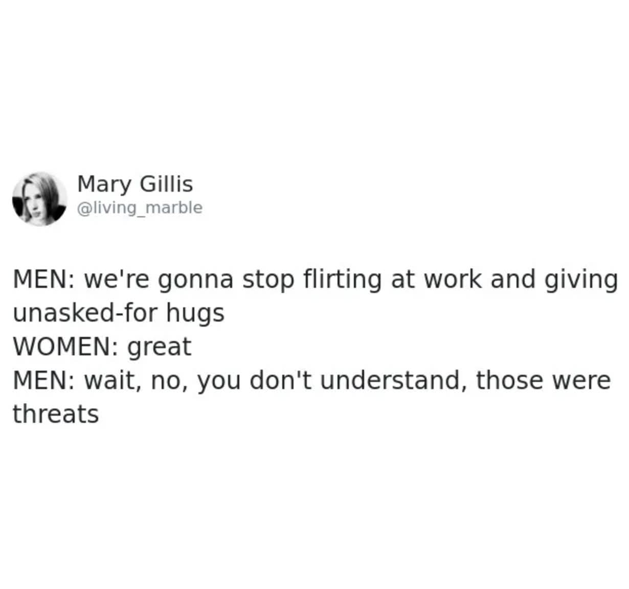Screen dimensions: 629x589
Task: Click the first "MEN:" label in tweet
Action: [x=43, y=279]
